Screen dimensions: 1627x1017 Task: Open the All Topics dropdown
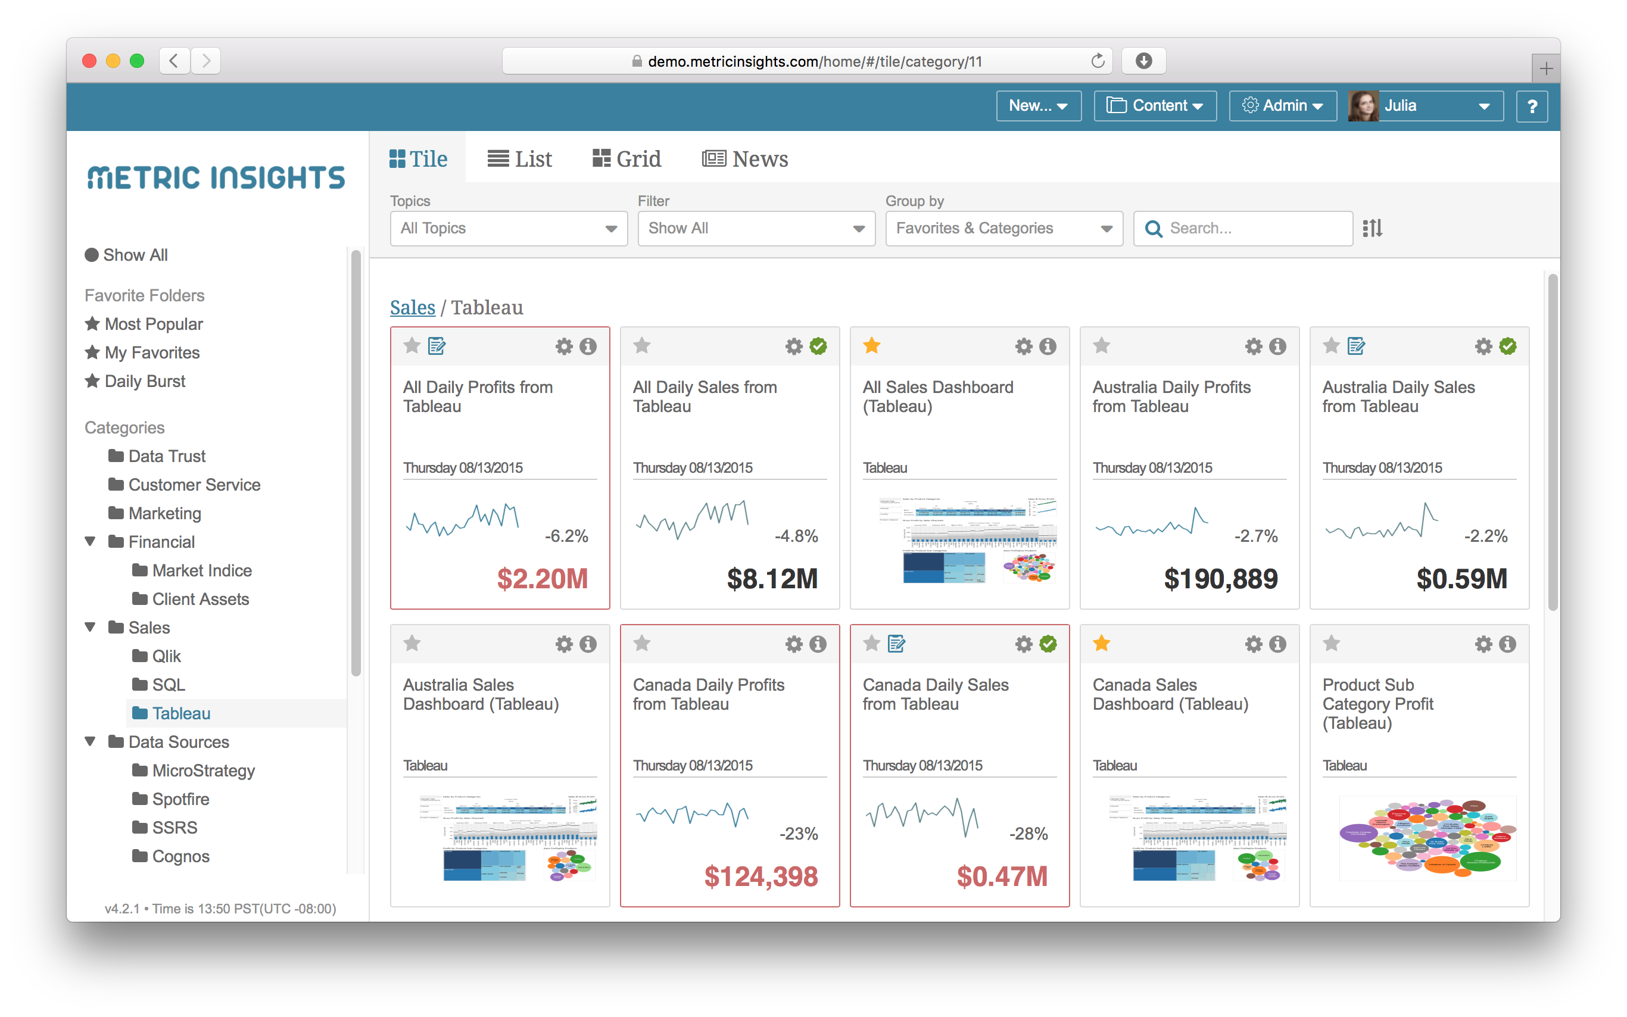509,229
